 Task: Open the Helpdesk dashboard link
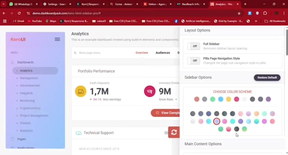26,93
